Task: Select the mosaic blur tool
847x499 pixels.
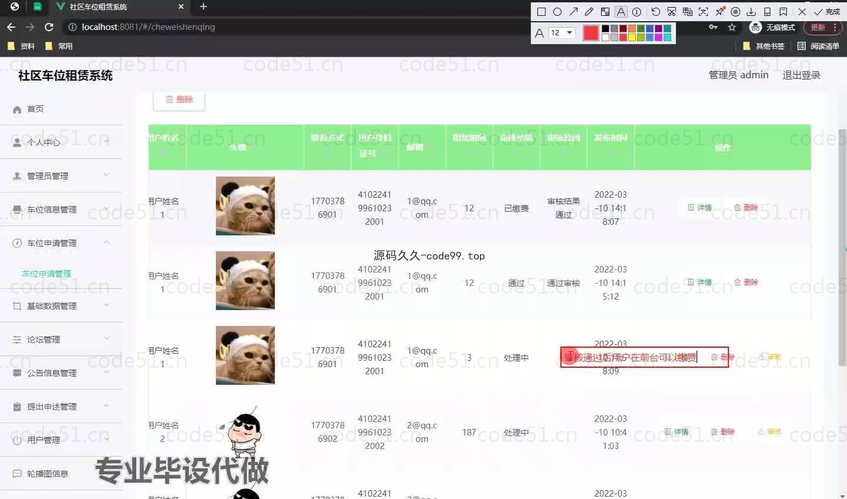Action: point(605,12)
